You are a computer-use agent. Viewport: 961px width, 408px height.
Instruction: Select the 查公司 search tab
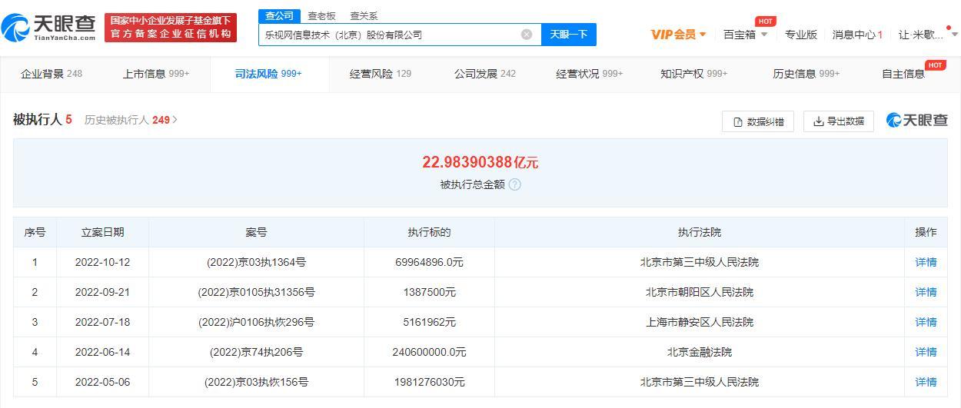point(279,15)
